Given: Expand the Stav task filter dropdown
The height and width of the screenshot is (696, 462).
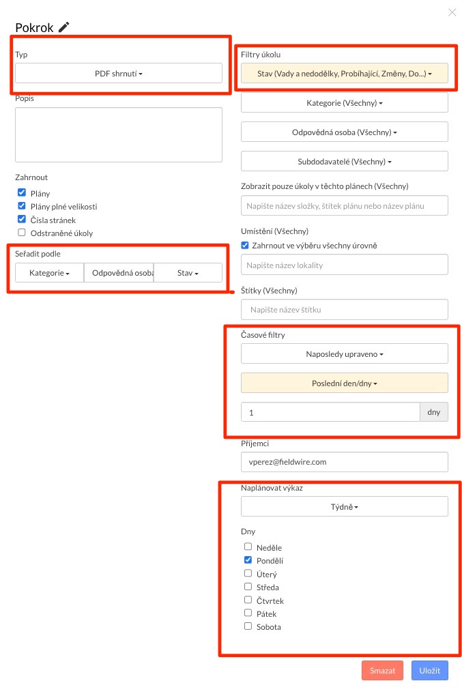Looking at the screenshot, I should click(344, 73).
